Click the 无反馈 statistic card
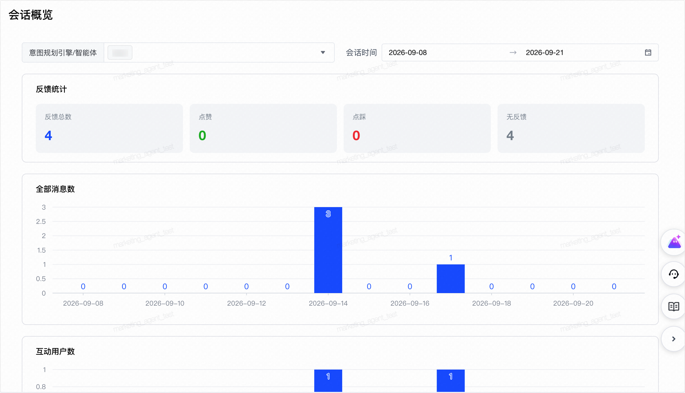 pyautogui.click(x=571, y=128)
